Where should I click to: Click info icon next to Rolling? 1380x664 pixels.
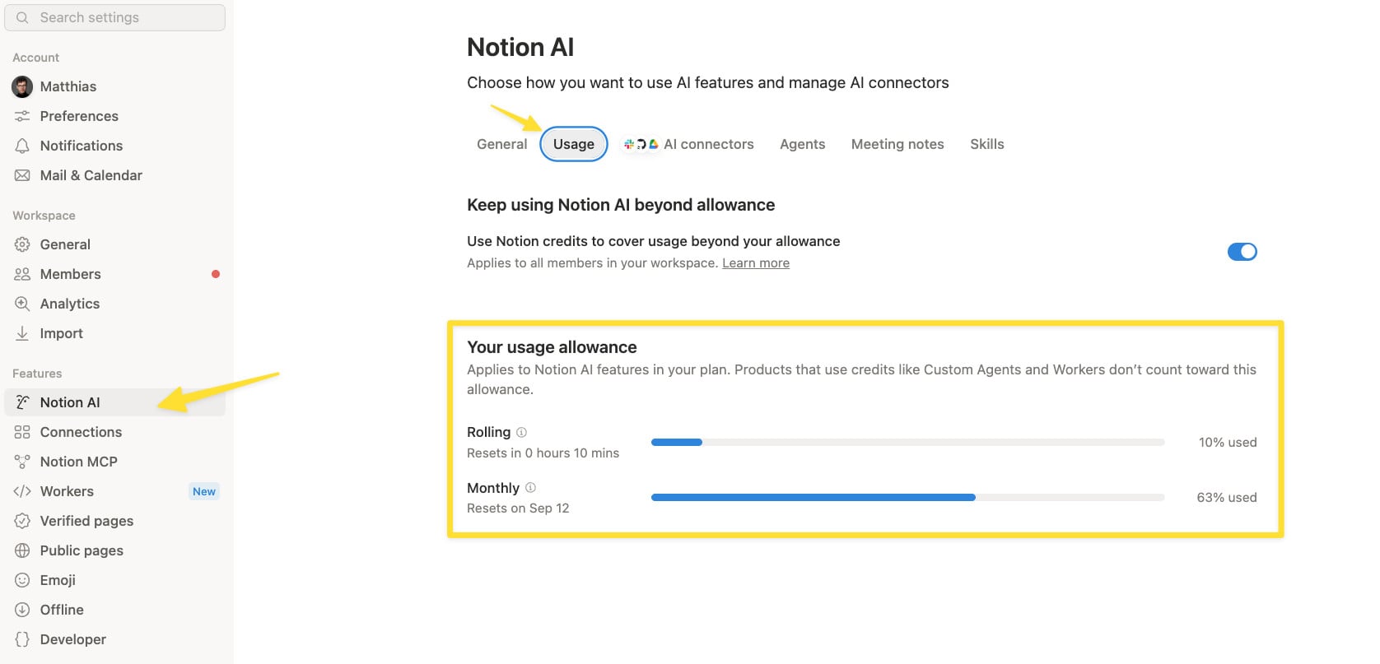coord(521,432)
